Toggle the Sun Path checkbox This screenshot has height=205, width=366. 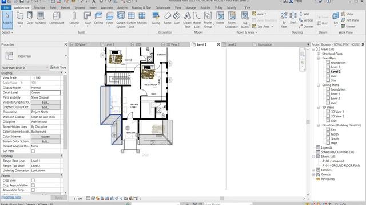tap(33, 151)
